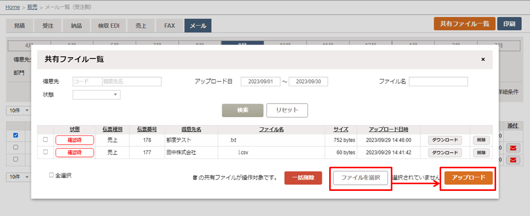Open the 状態 dropdown
This screenshot has width=530, height=216.
97,95
